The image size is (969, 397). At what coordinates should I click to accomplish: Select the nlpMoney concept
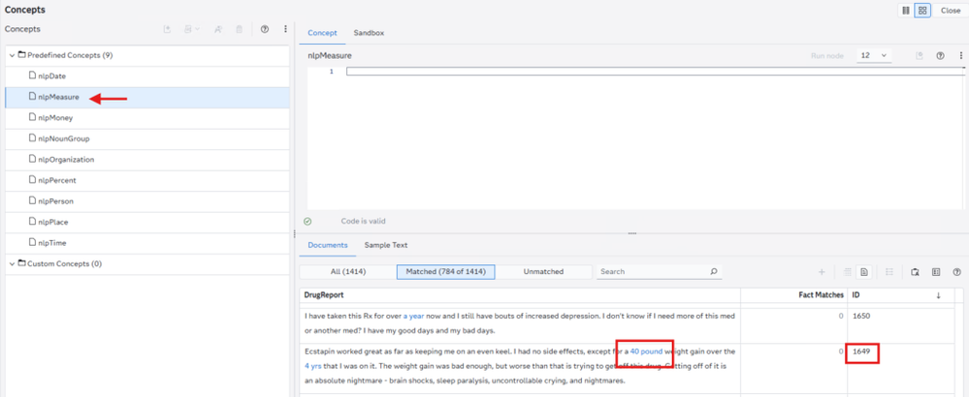click(x=147, y=118)
